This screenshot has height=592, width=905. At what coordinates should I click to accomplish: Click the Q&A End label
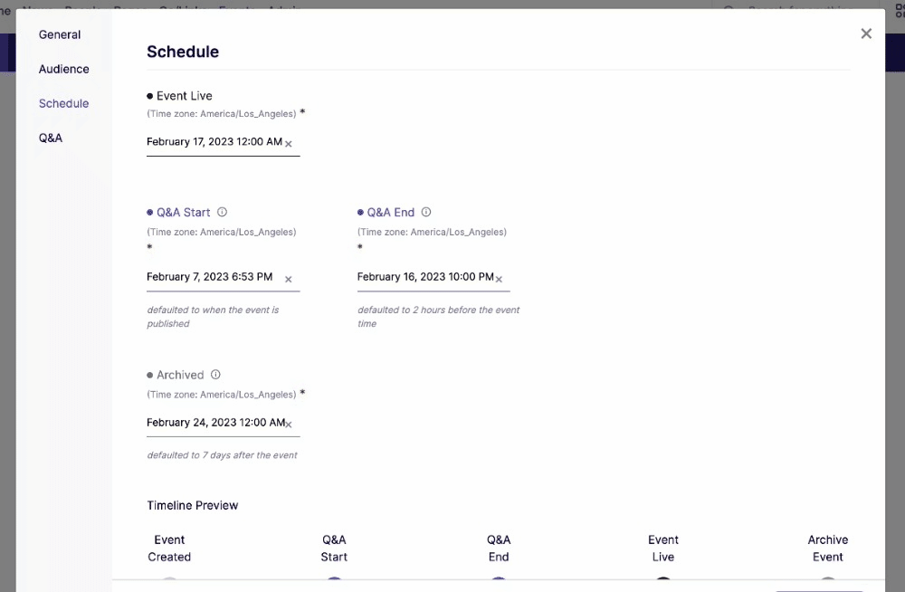tap(391, 212)
